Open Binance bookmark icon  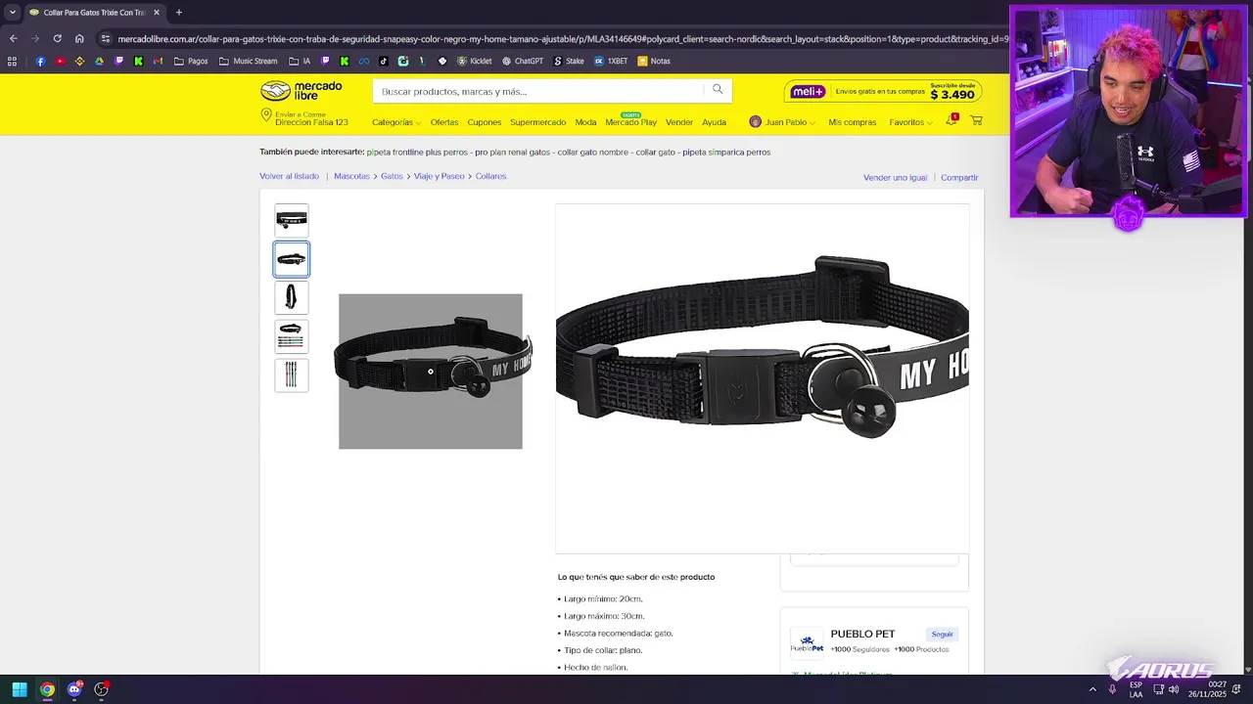[79, 61]
